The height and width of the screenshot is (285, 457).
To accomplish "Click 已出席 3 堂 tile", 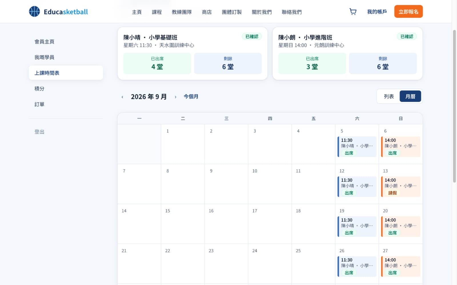I will 312,63.
